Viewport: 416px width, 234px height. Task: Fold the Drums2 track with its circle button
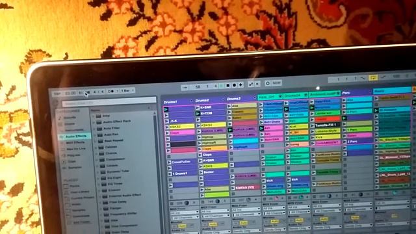222,99
